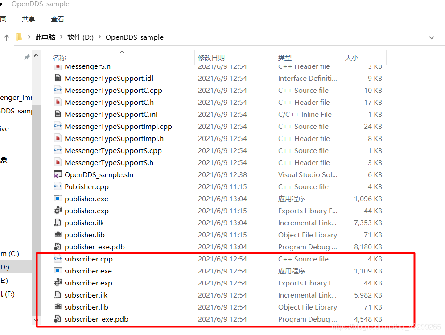The image size is (445, 335).
Task: Select file name publisher_exe.pdb
Action: coord(95,247)
